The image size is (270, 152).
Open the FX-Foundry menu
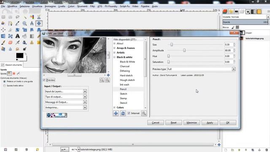(x=111, y=6)
